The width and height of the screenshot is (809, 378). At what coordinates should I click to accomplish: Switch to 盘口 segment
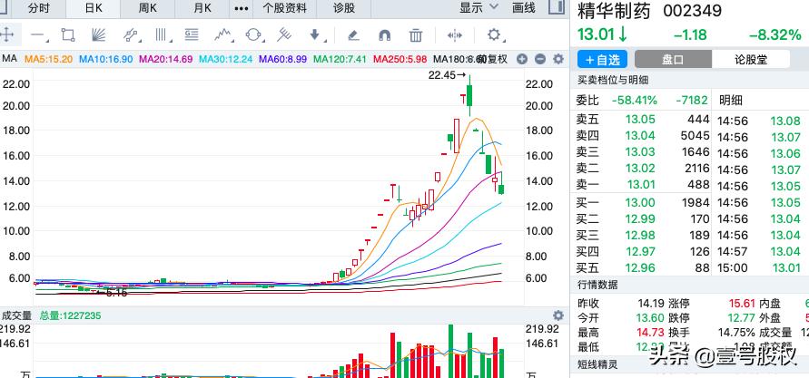(672, 59)
